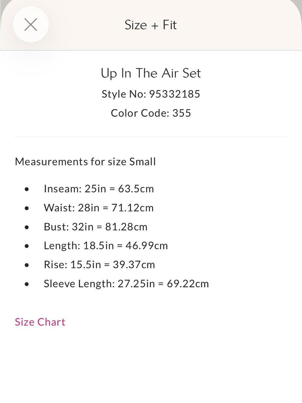Select the Length: 18.5in measurement line

106,245
